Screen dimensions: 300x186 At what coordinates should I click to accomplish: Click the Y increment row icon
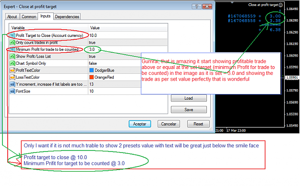(x=12, y=84)
